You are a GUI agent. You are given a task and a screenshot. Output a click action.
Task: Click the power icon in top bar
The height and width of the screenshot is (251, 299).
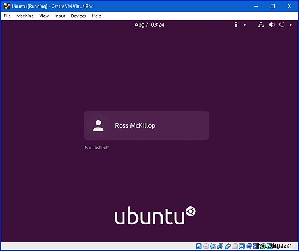coord(282,24)
